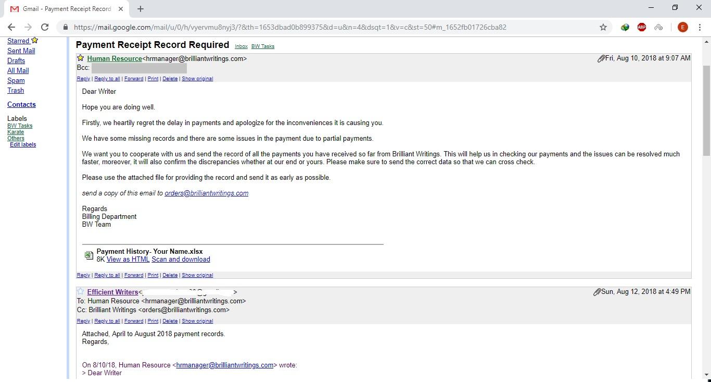Click the yellow star beside Starred
Screen dimensions: 711x382
coord(35,40)
